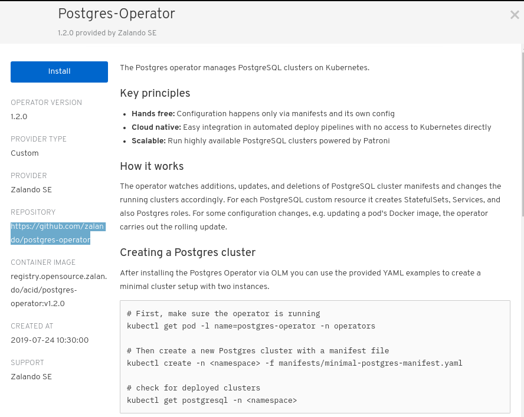Click the Creating a Postgres cluster heading
Image resolution: width=524 pixels, height=417 pixels.
coord(188,252)
